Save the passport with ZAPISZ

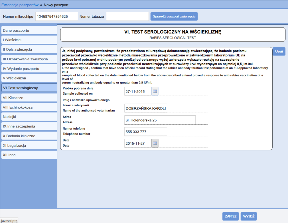[230, 216]
